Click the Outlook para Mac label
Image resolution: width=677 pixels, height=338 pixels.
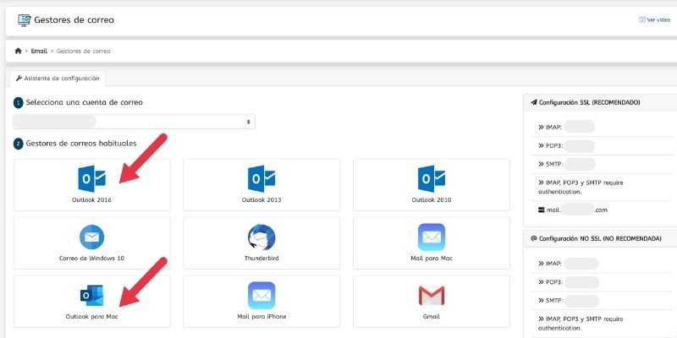pyautogui.click(x=91, y=316)
